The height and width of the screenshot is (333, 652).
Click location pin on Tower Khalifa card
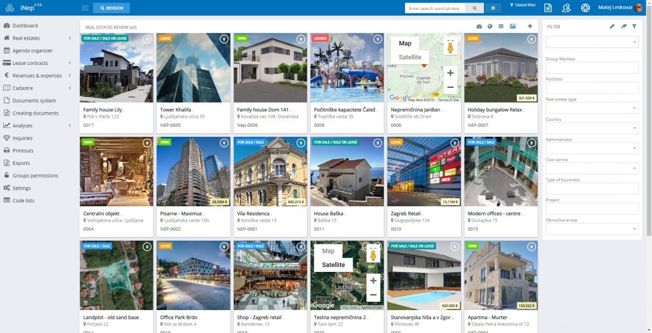point(224,39)
